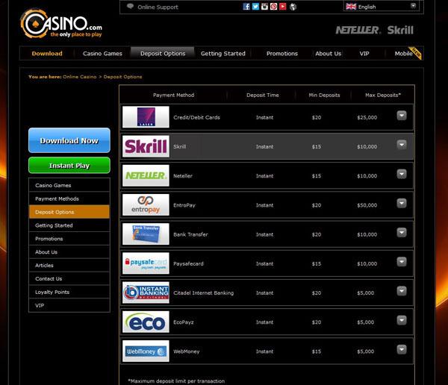The width and height of the screenshot is (448, 385).
Task: Click the Neteller logo in header
Action: click(x=358, y=30)
